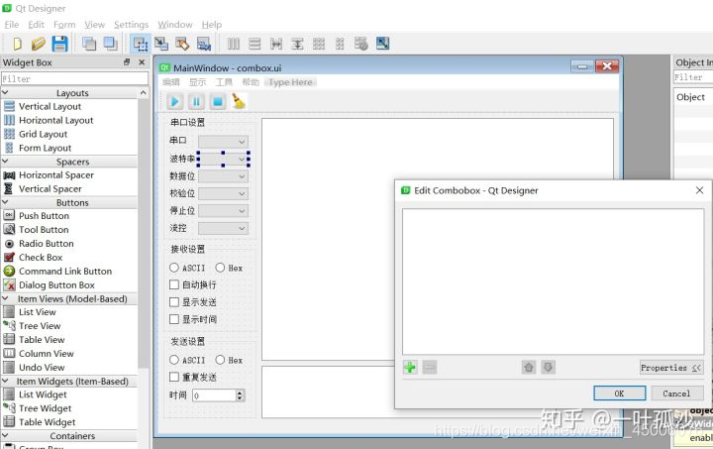Open the selected 波特率 combo box
The height and width of the screenshot is (449, 713).
click(x=223, y=159)
